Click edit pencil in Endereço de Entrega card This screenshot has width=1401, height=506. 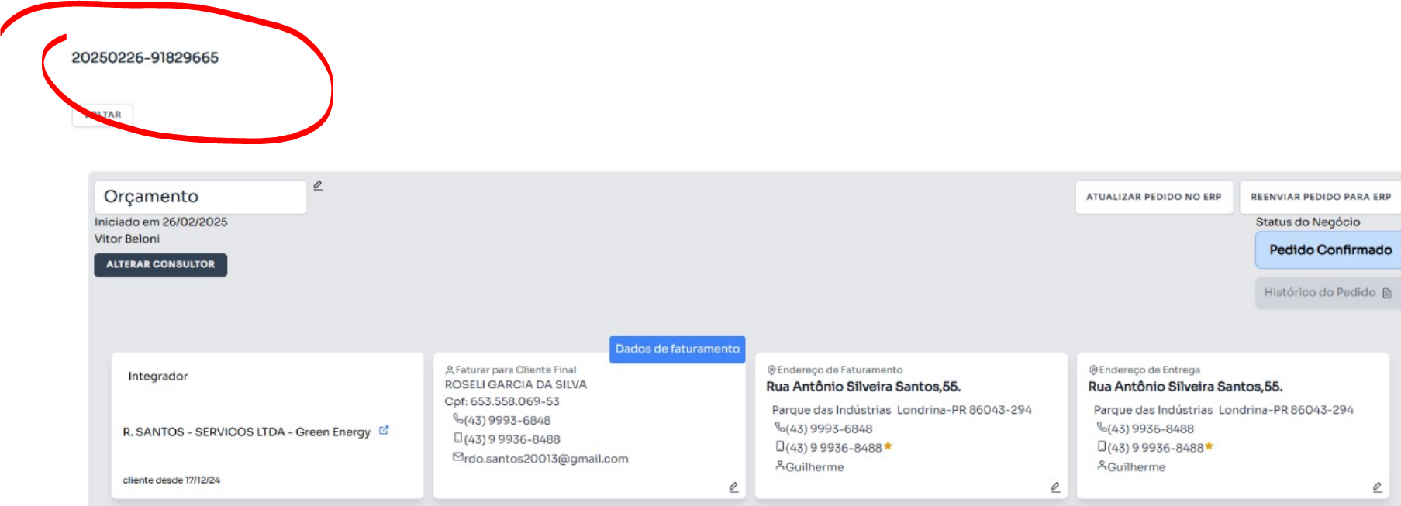tap(1377, 487)
